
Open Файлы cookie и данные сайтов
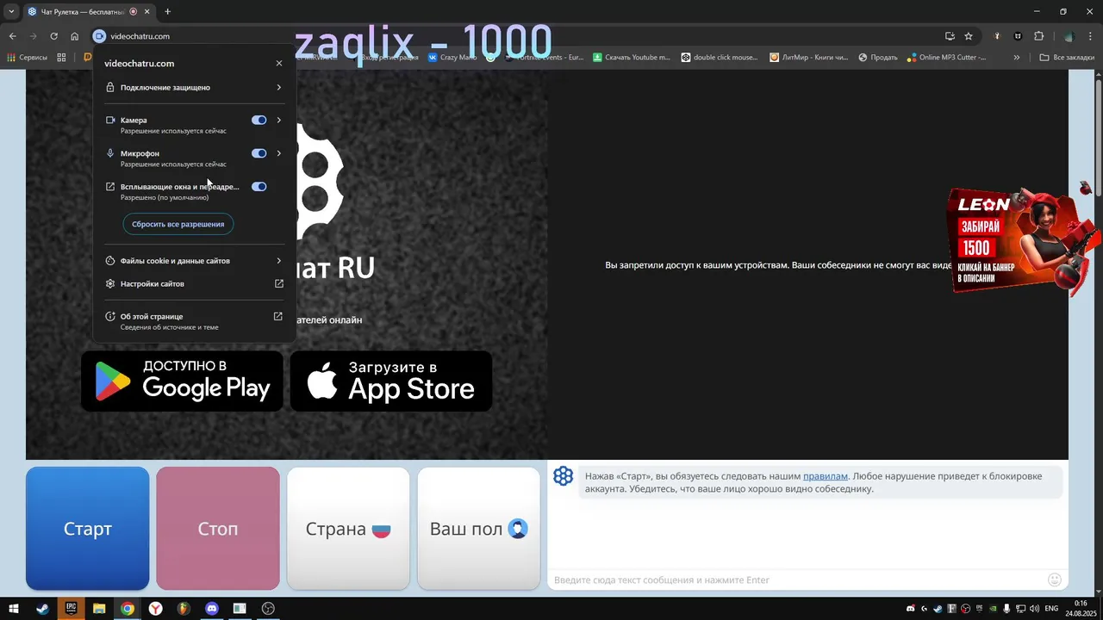(194, 261)
